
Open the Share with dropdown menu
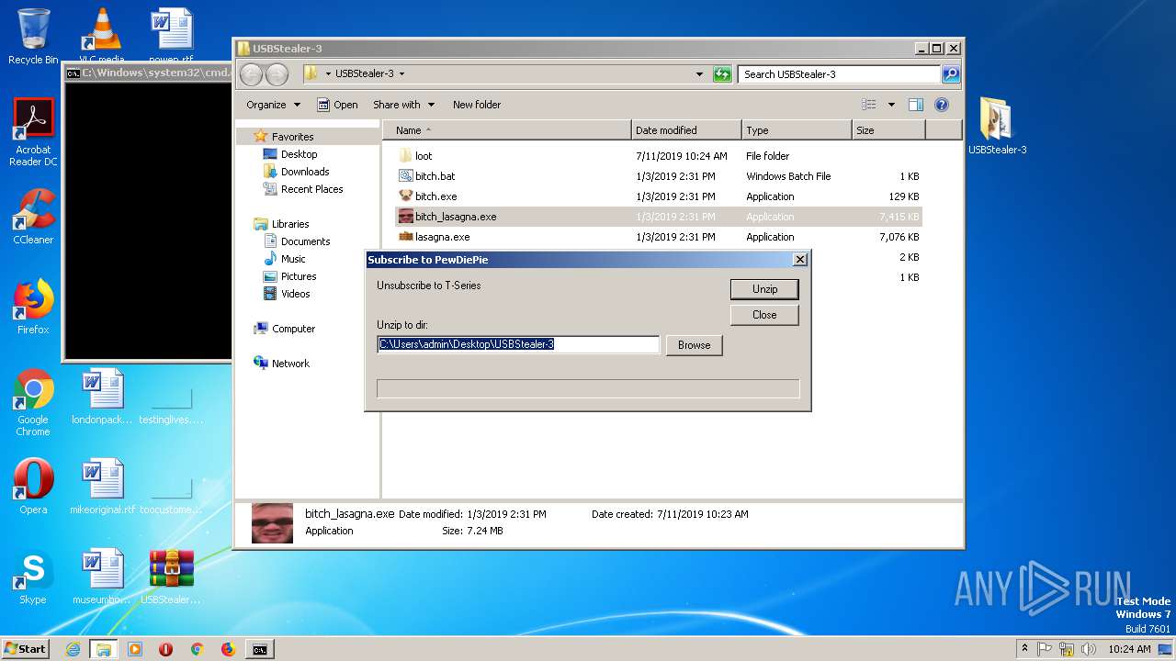404,105
